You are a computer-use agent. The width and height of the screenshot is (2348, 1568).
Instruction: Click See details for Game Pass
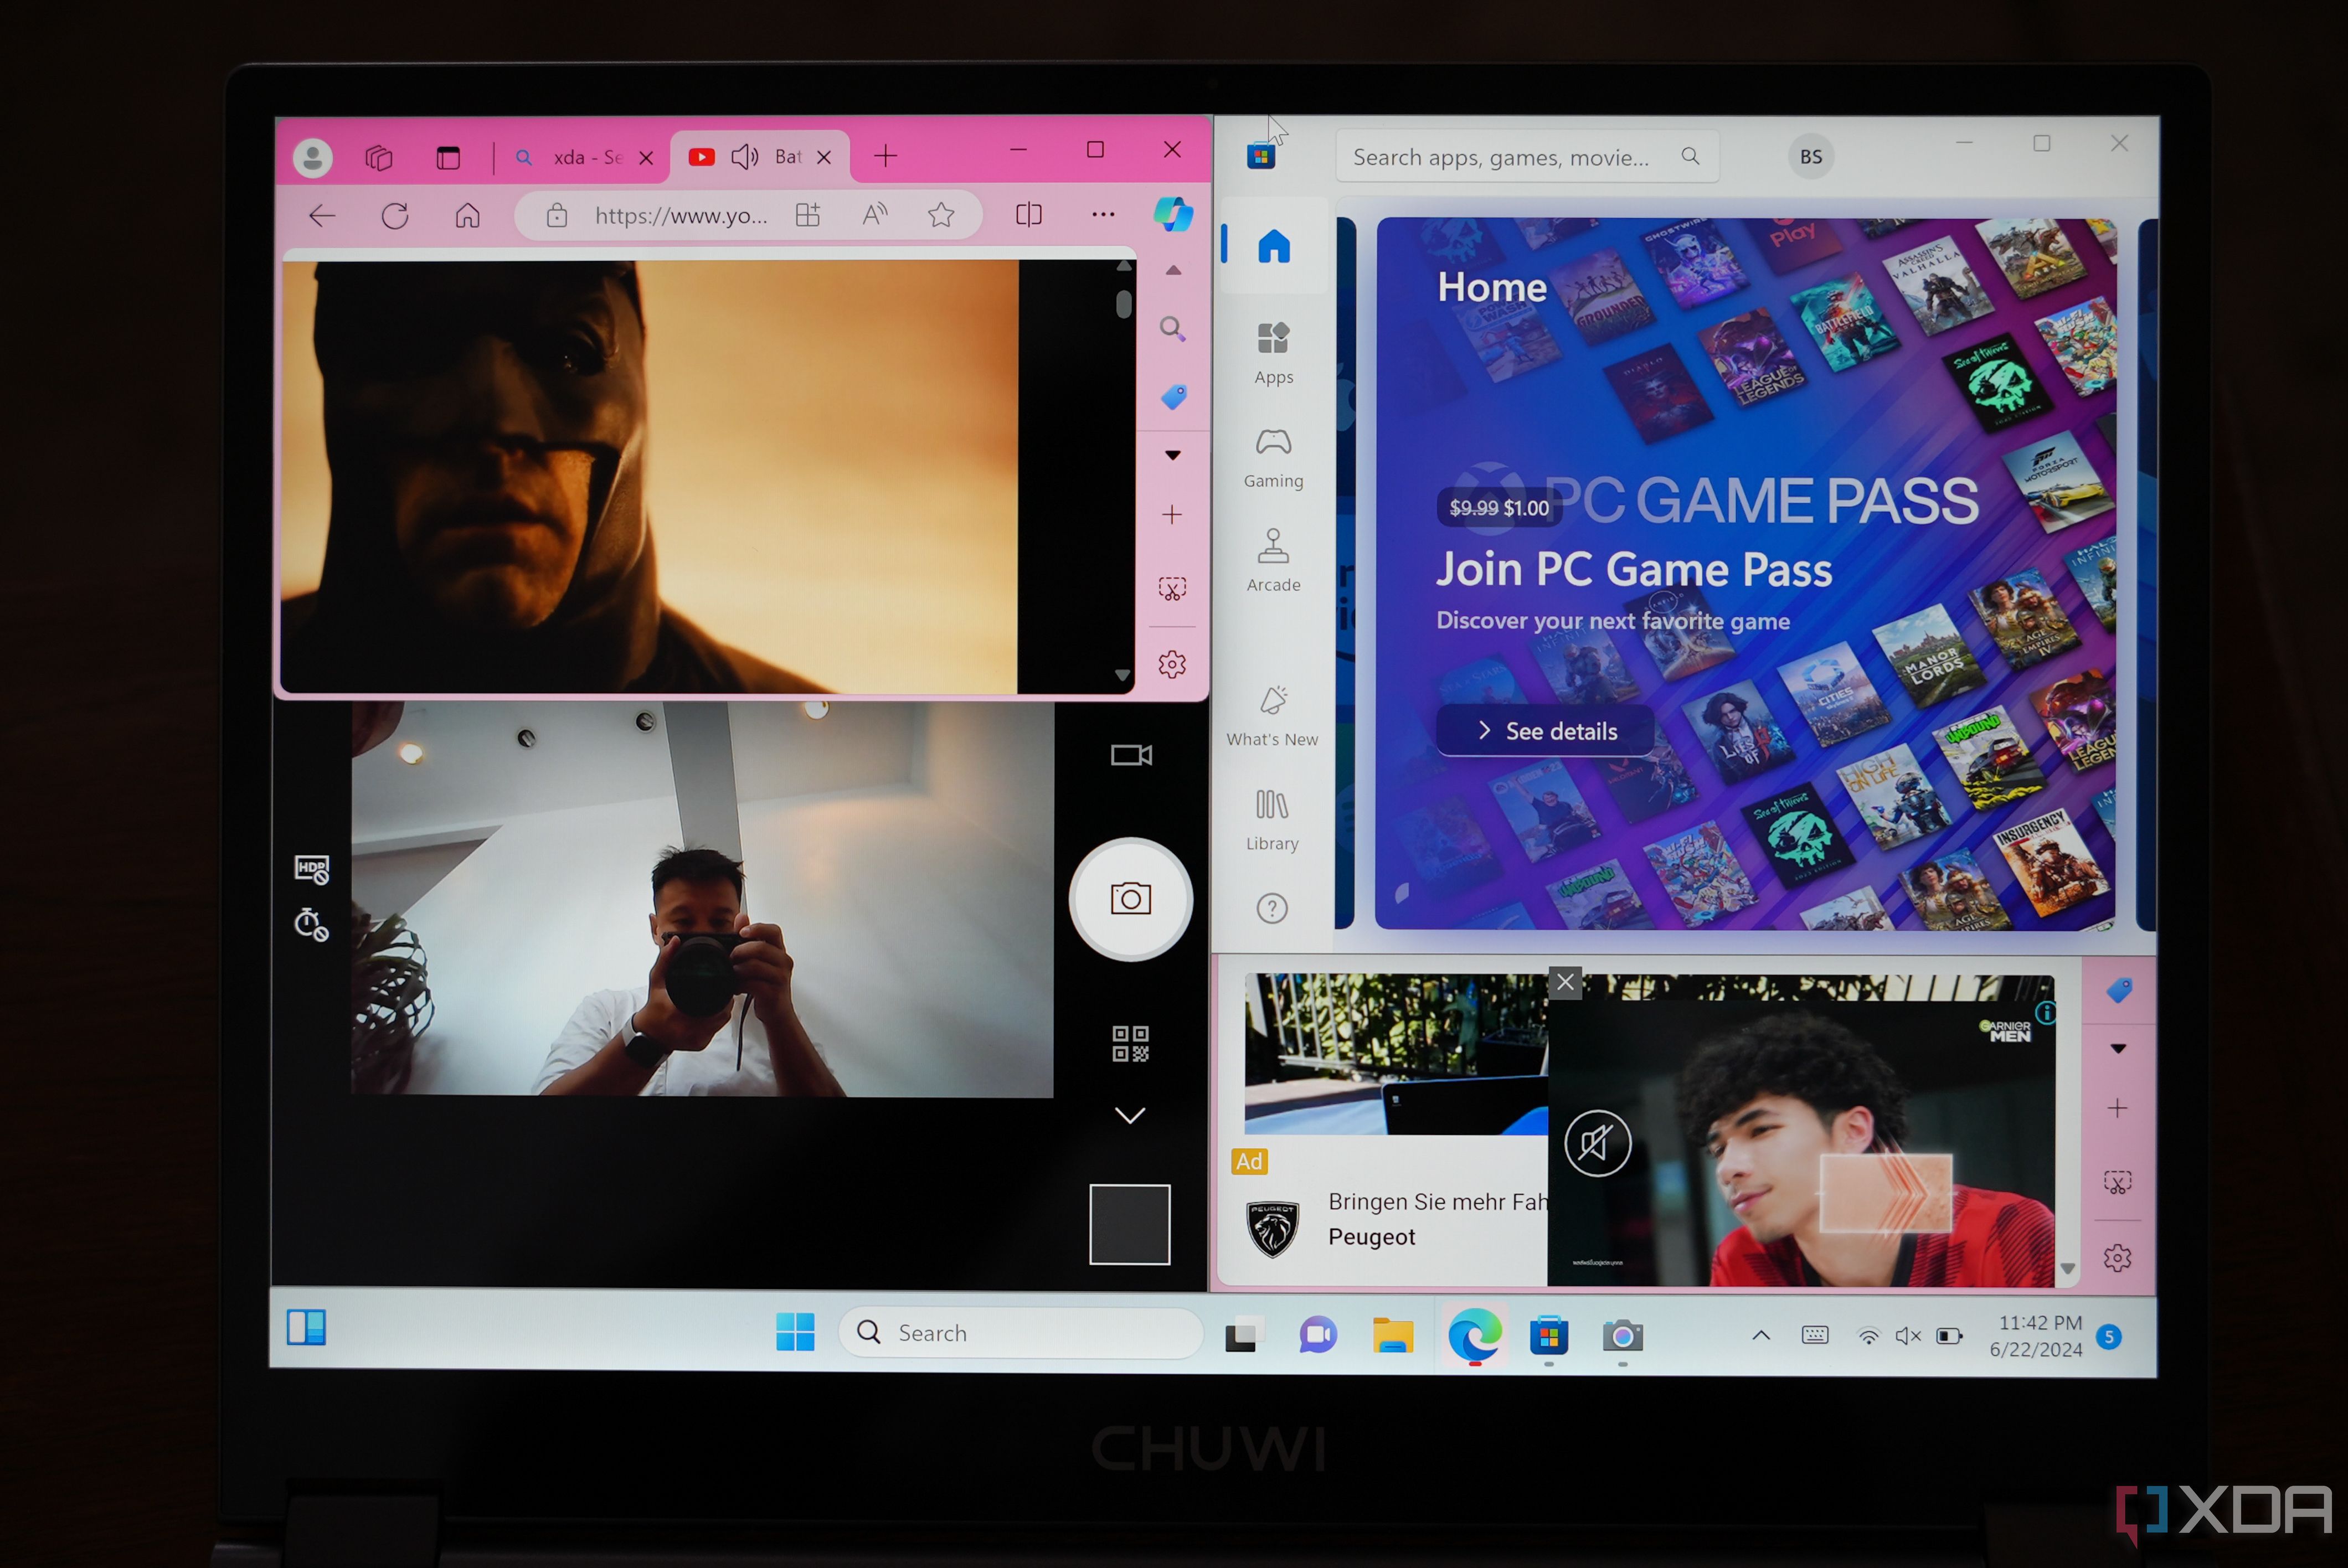pyautogui.click(x=1546, y=731)
